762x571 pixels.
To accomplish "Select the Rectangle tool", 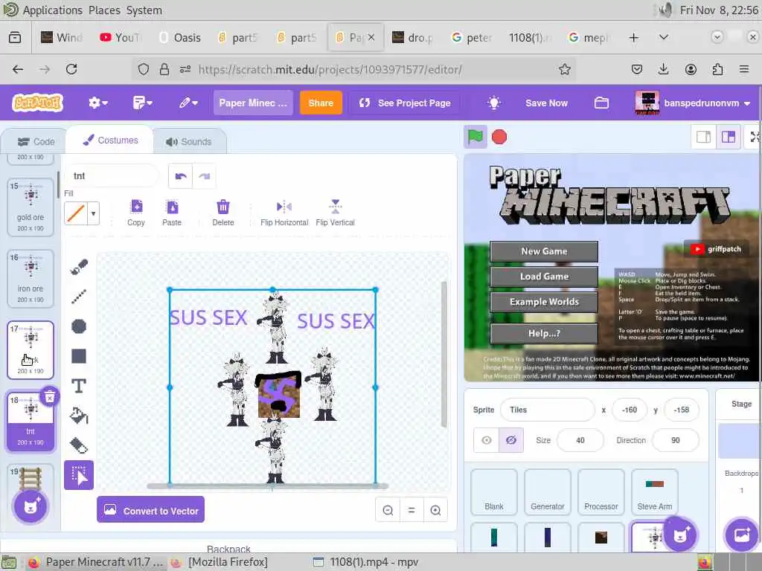I will [x=79, y=356].
